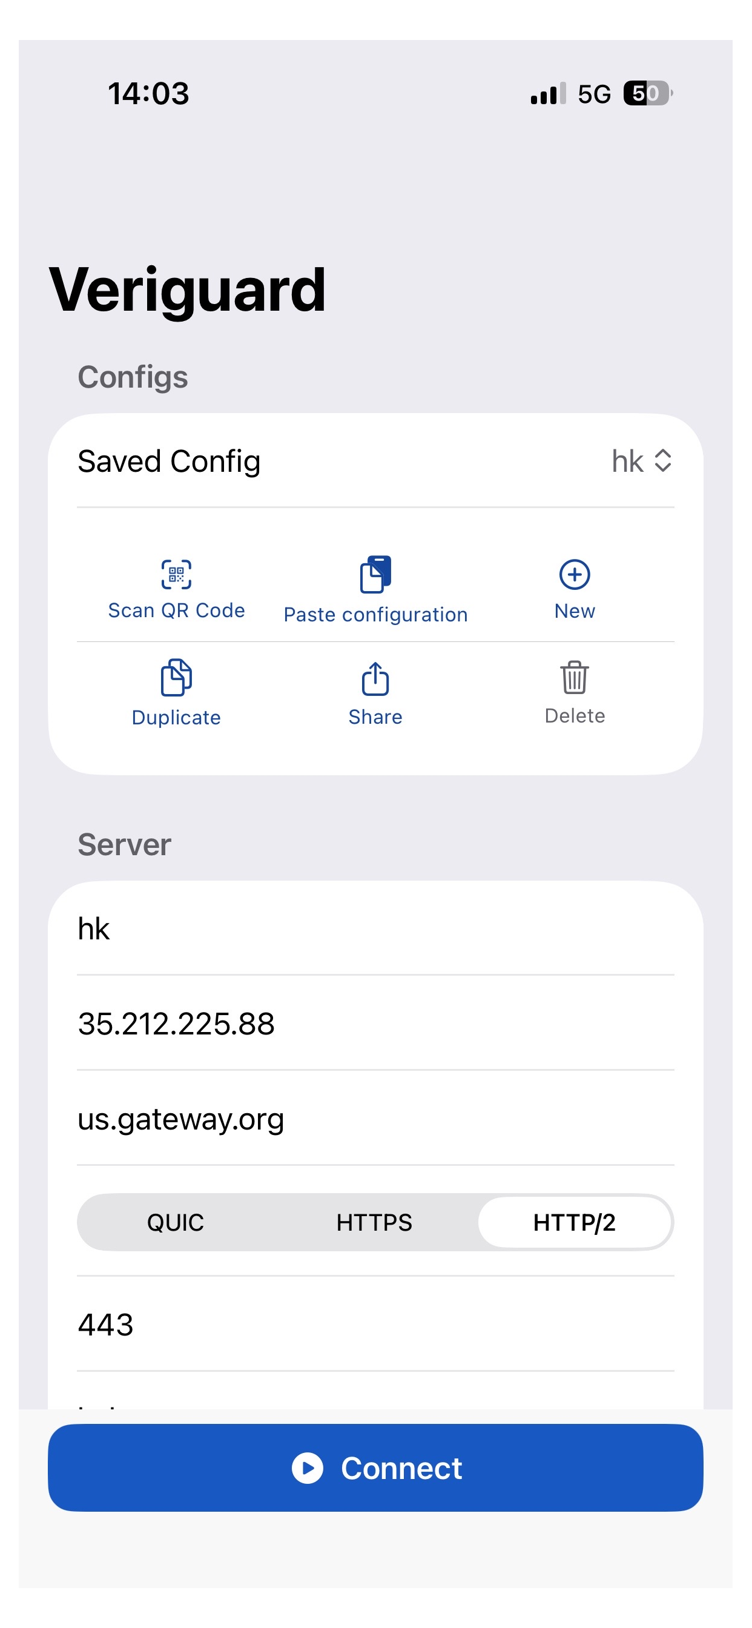
Task: Select the Scan QR Code icon
Action: (176, 575)
